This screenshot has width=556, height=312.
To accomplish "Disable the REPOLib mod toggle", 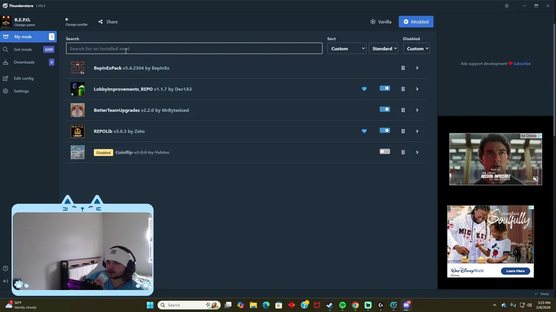I will click(384, 130).
